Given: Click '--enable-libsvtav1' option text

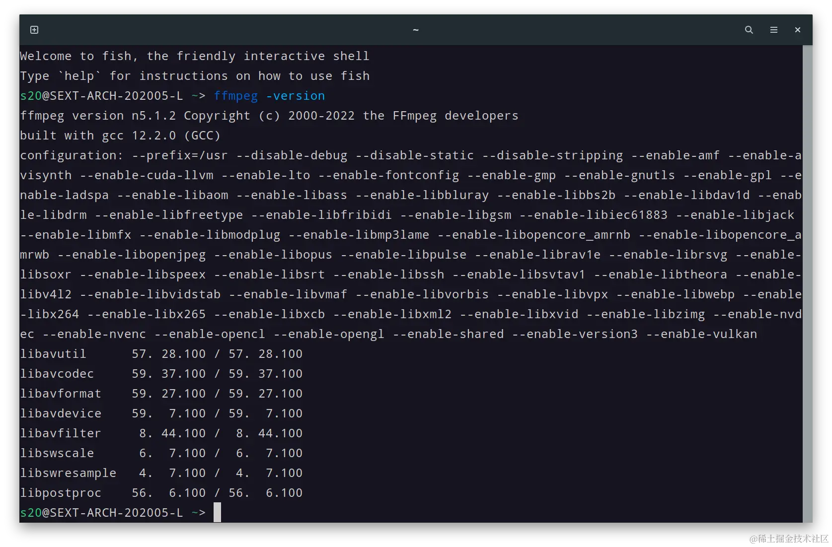Looking at the screenshot, I should (519, 274).
